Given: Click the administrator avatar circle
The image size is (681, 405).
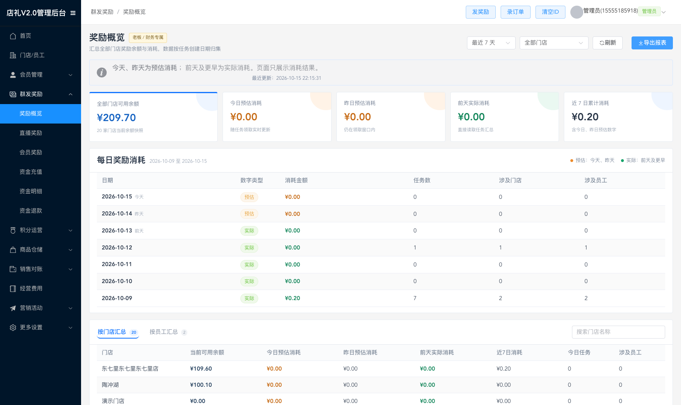Looking at the screenshot, I should [576, 12].
